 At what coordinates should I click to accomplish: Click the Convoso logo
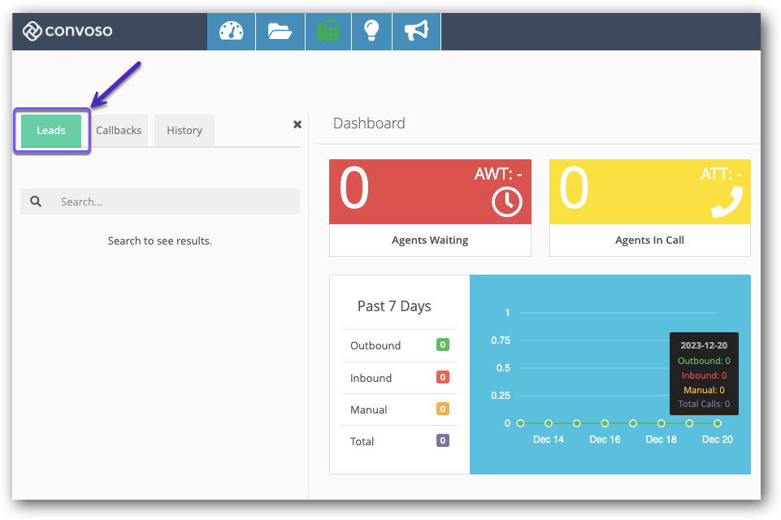coord(67,32)
